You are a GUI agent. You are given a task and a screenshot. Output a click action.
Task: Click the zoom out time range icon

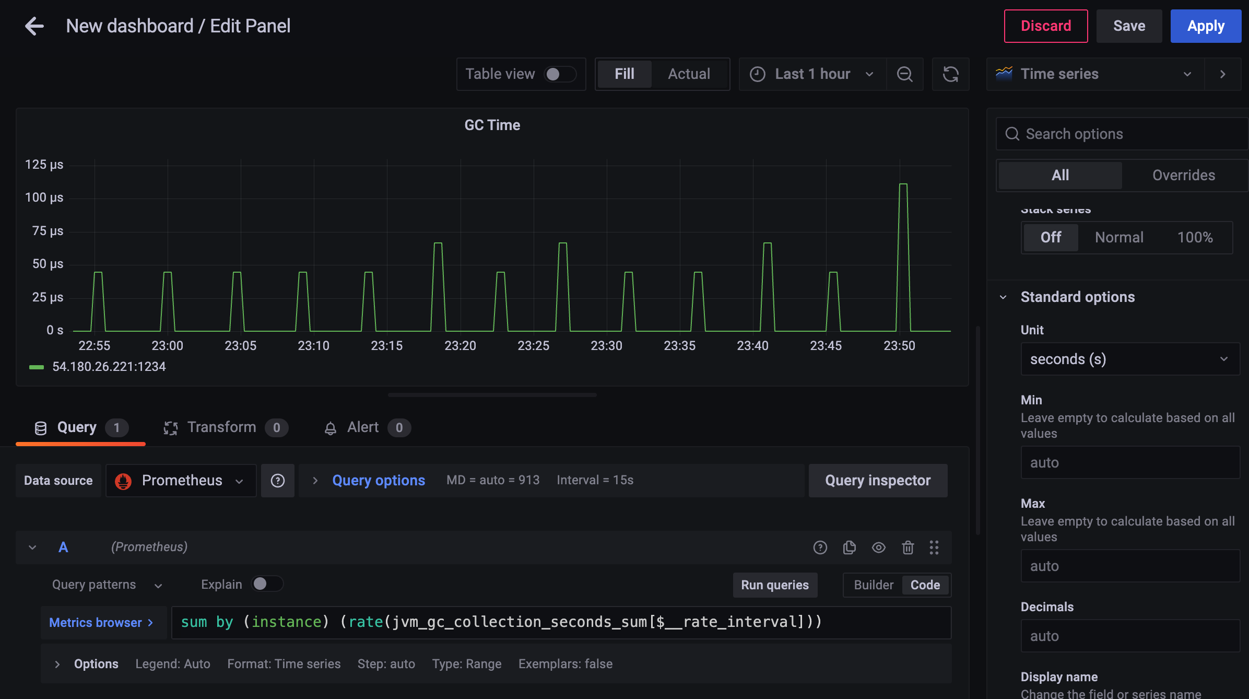pyautogui.click(x=904, y=74)
